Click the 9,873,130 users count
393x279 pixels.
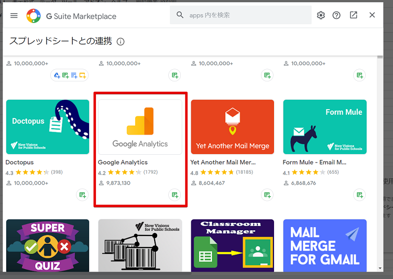118,183
